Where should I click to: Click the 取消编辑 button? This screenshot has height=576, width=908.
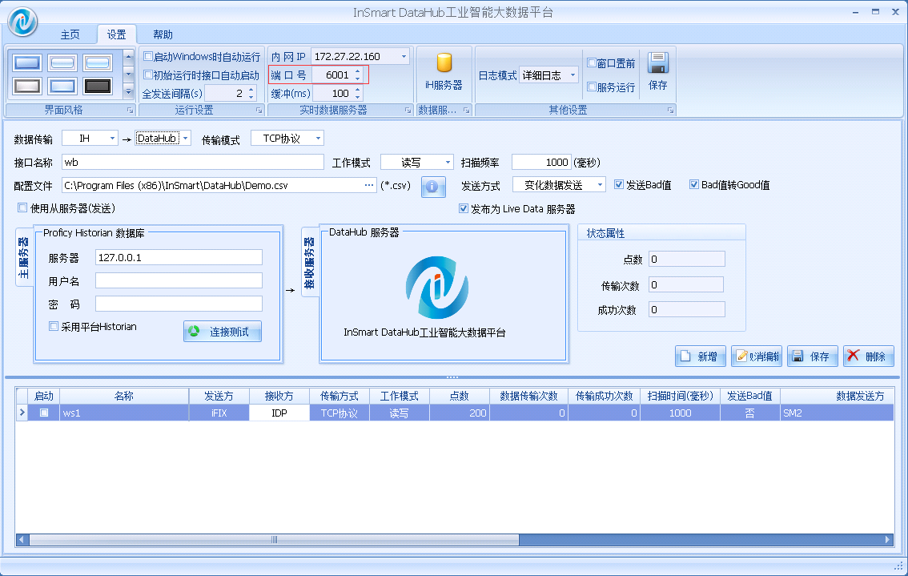757,356
